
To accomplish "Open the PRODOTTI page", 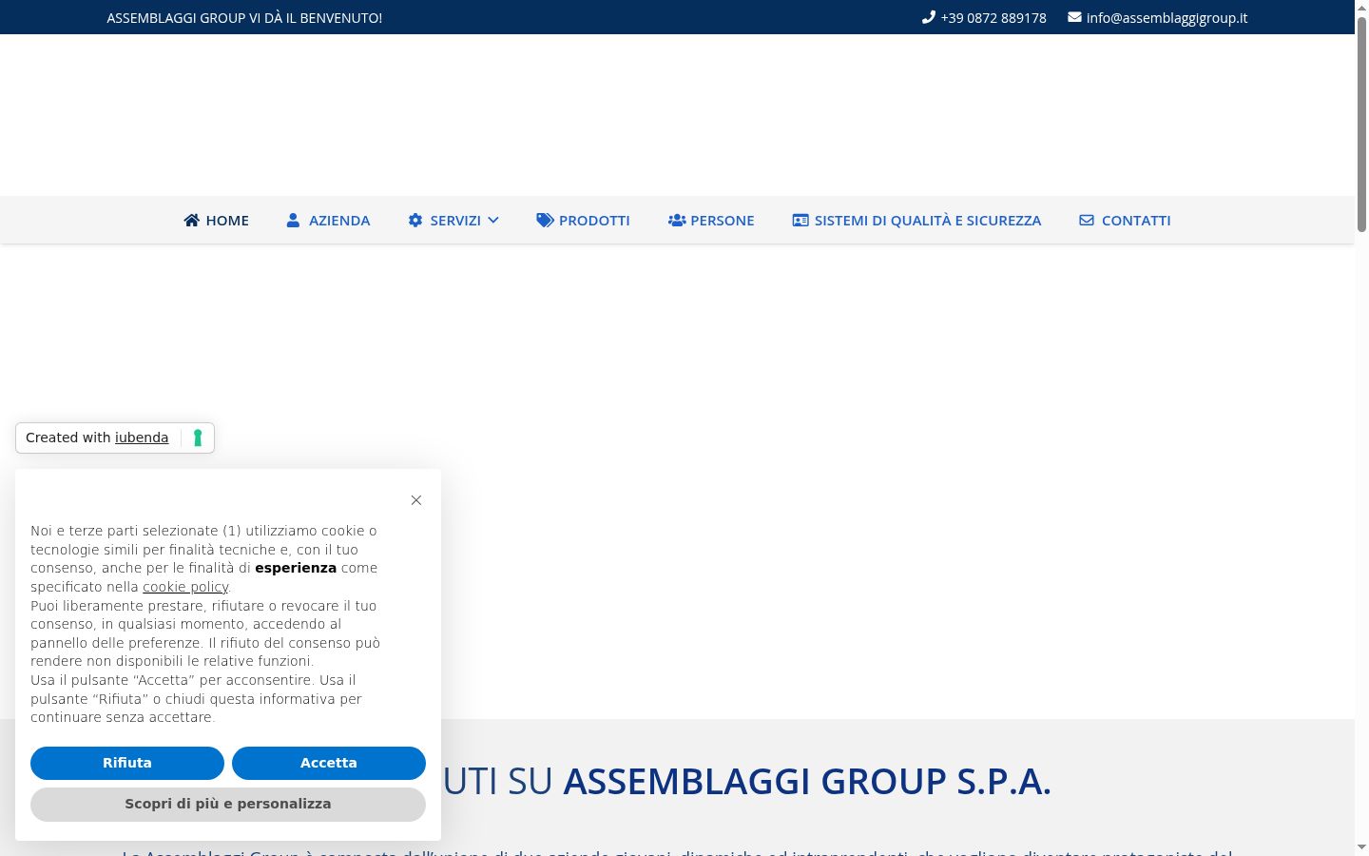I will pyautogui.click(x=583, y=220).
